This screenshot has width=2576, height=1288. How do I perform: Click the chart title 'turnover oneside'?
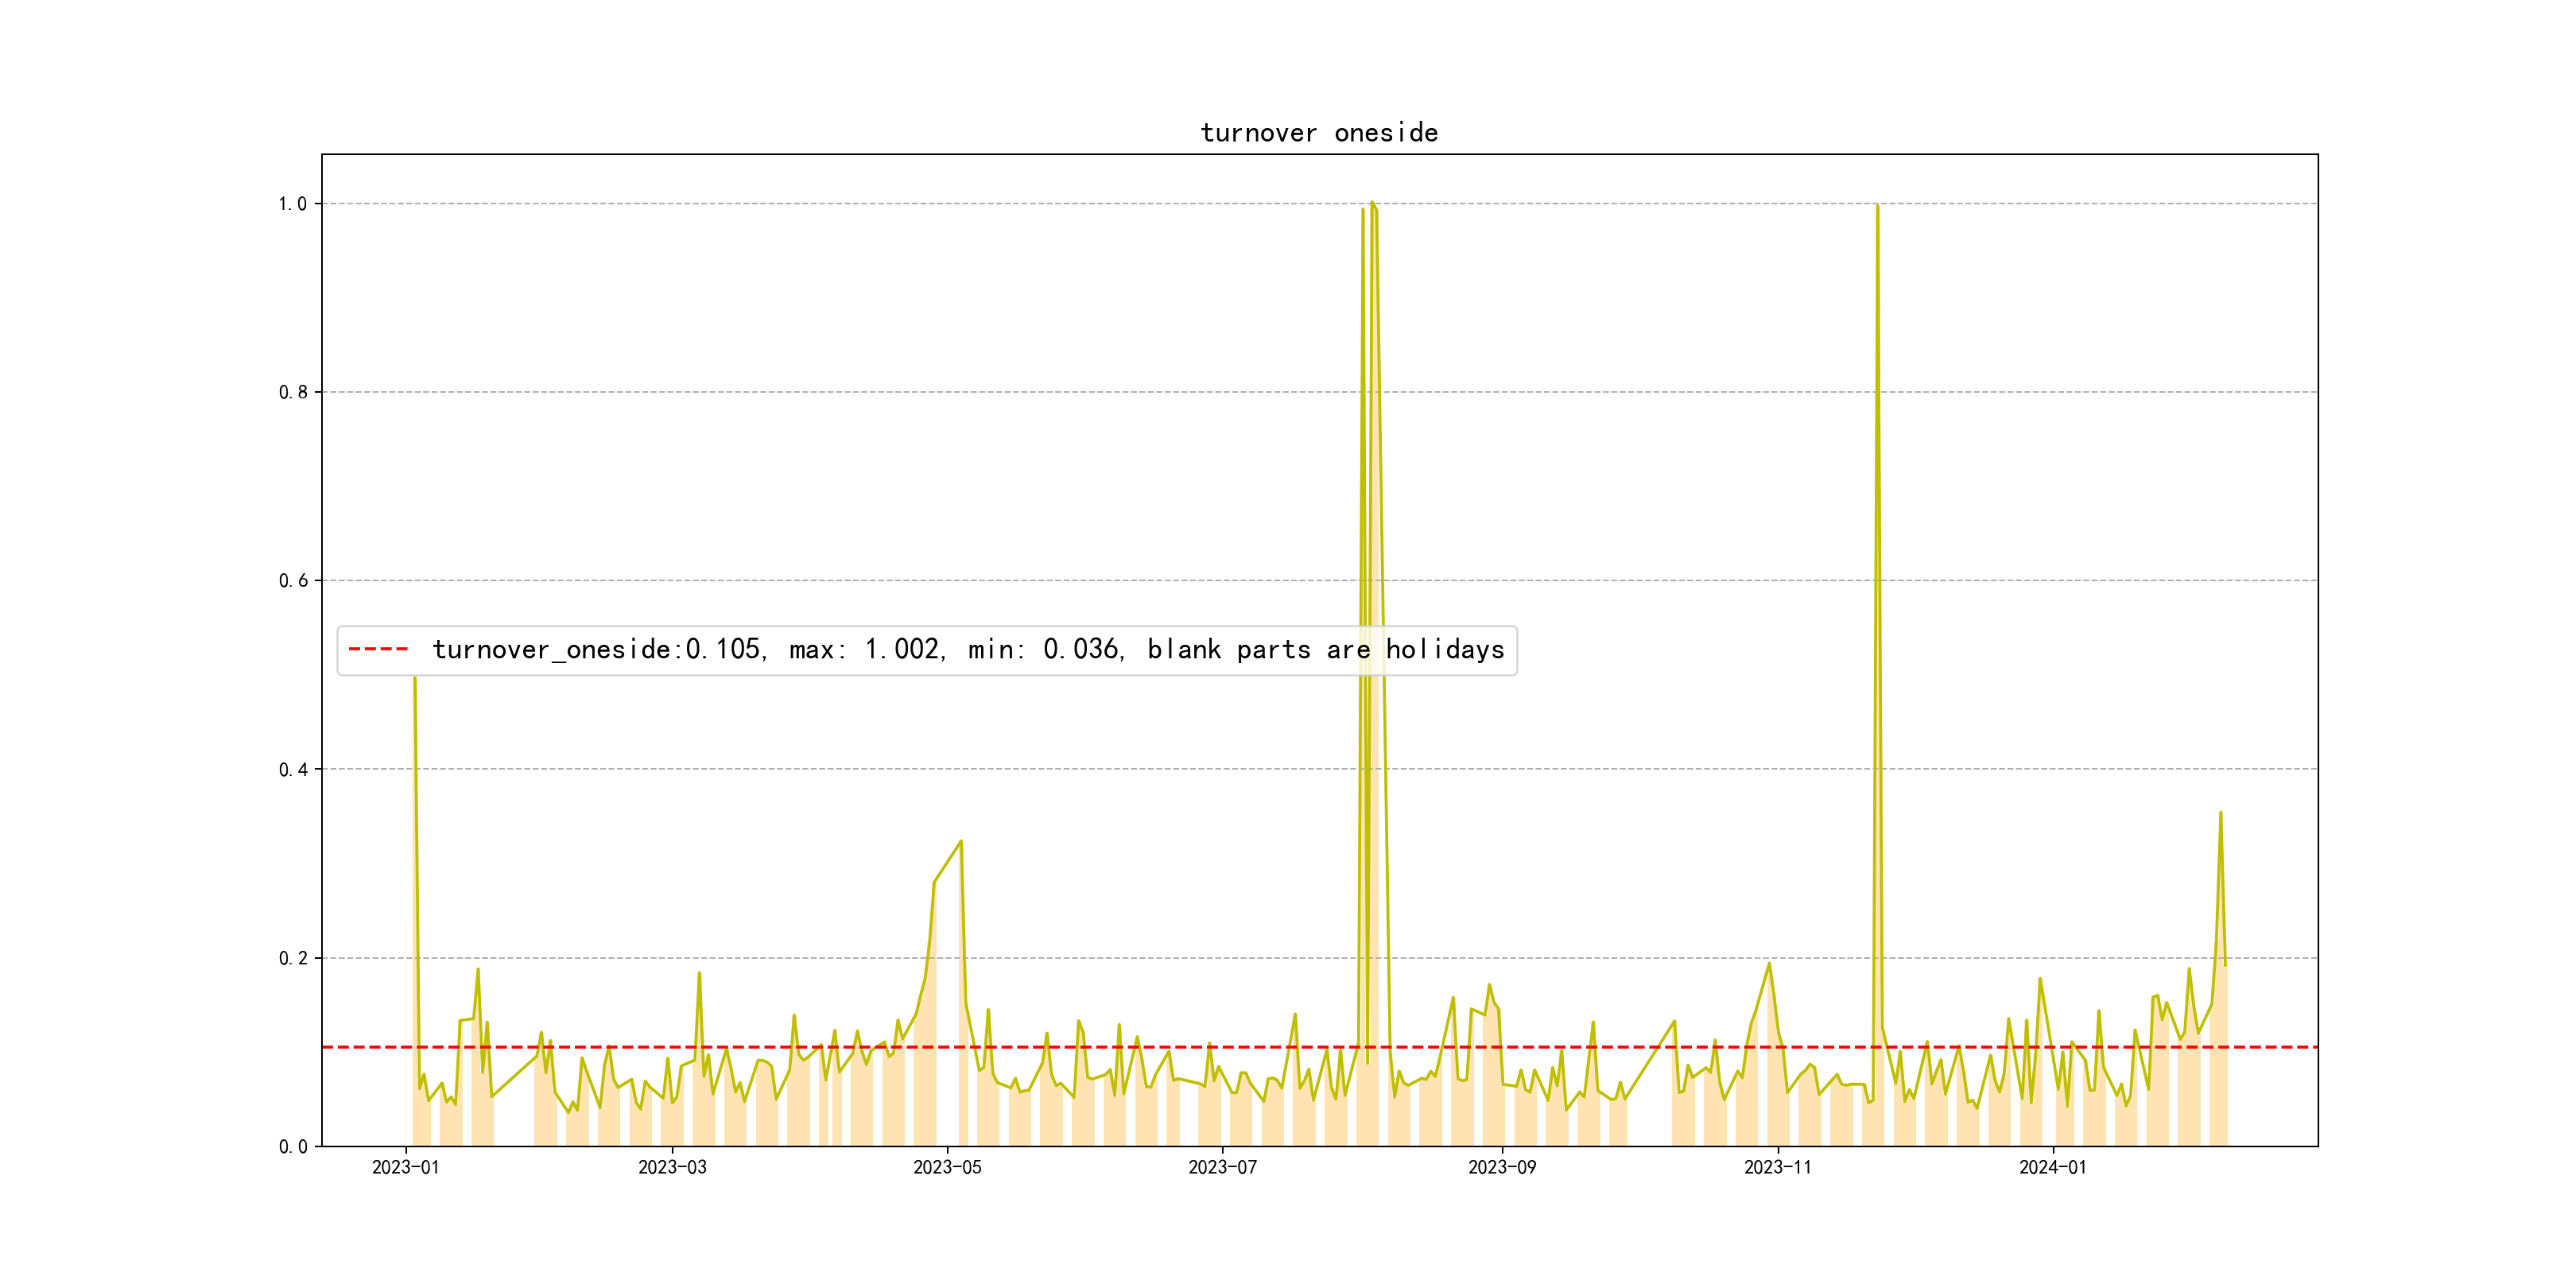point(1318,133)
